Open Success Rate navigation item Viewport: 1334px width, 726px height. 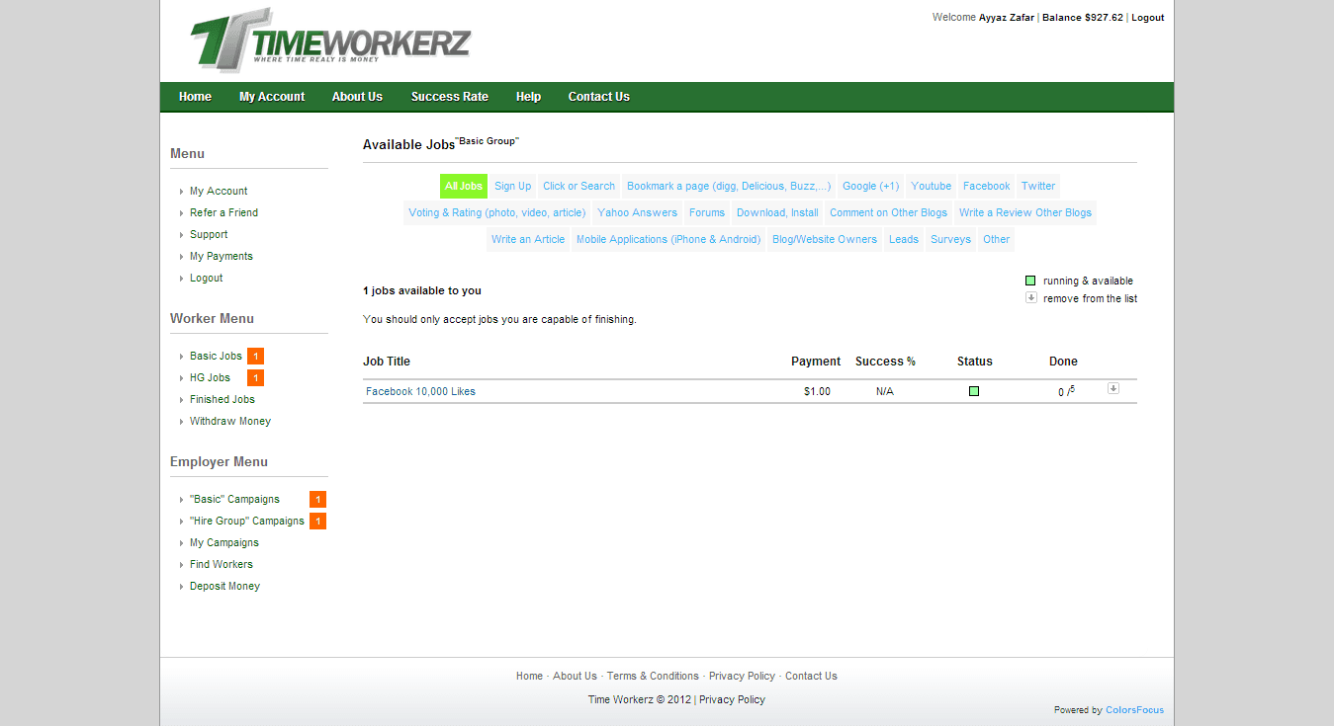click(450, 97)
